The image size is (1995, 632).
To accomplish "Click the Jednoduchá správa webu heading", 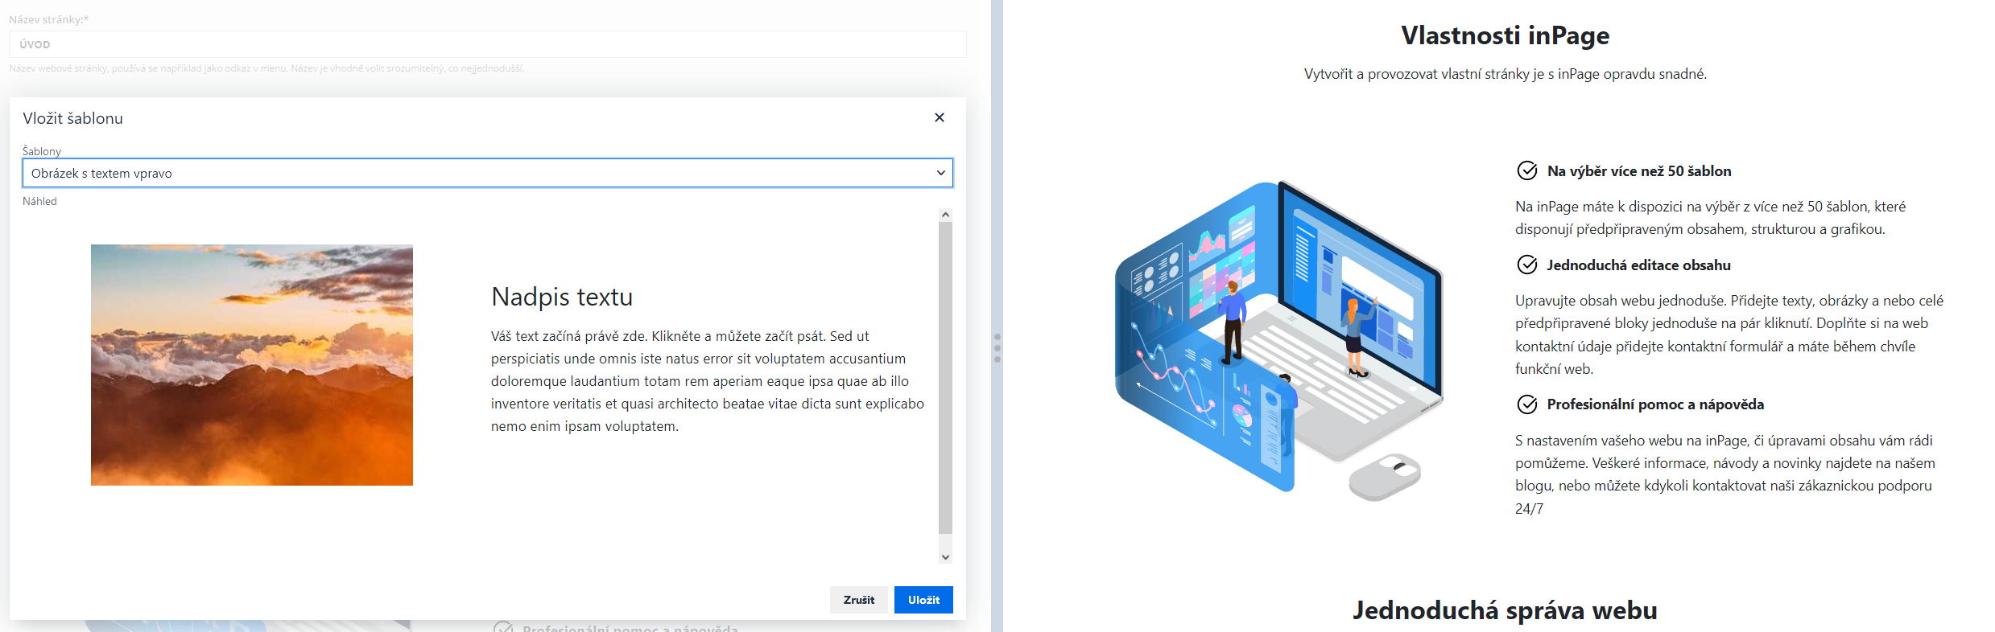I will point(1504,610).
